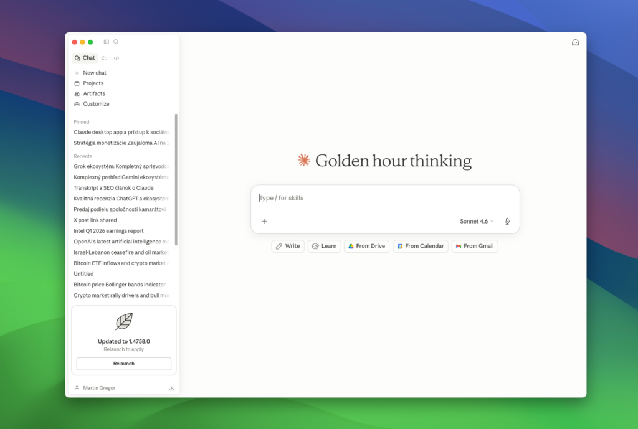The height and width of the screenshot is (429, 638).
Task: Switch to the checklist tasks tab icon
Action: pos(105,58)
